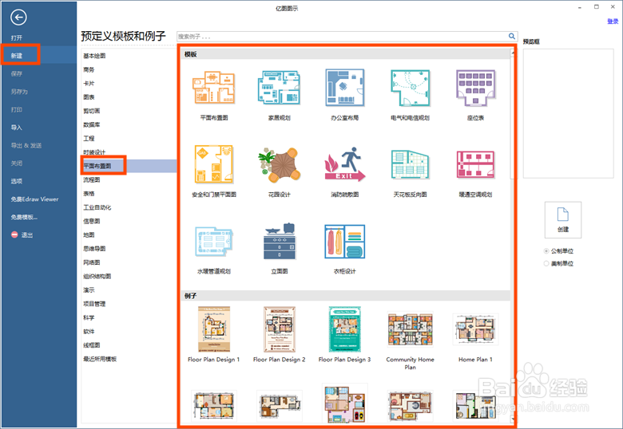Open Home Plan 1 example thumbnail
The image size is (623, 429).
pos(475,329)
